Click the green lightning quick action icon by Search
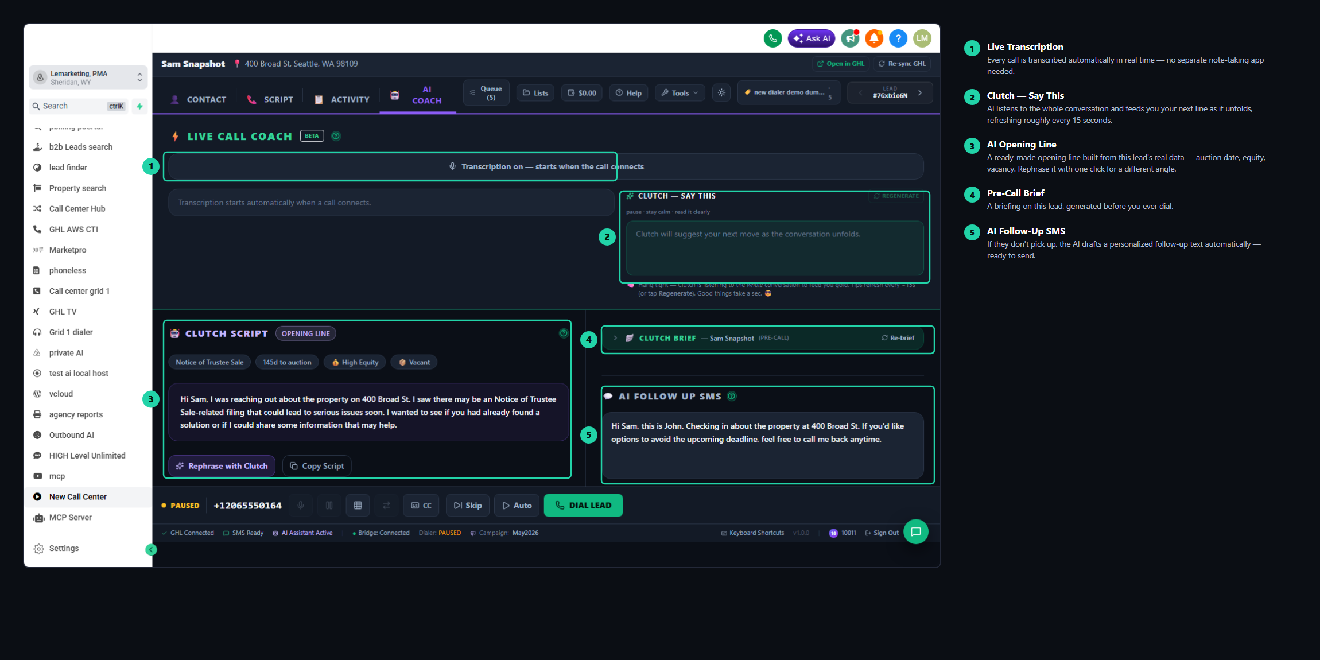 [x=139, y=106]
